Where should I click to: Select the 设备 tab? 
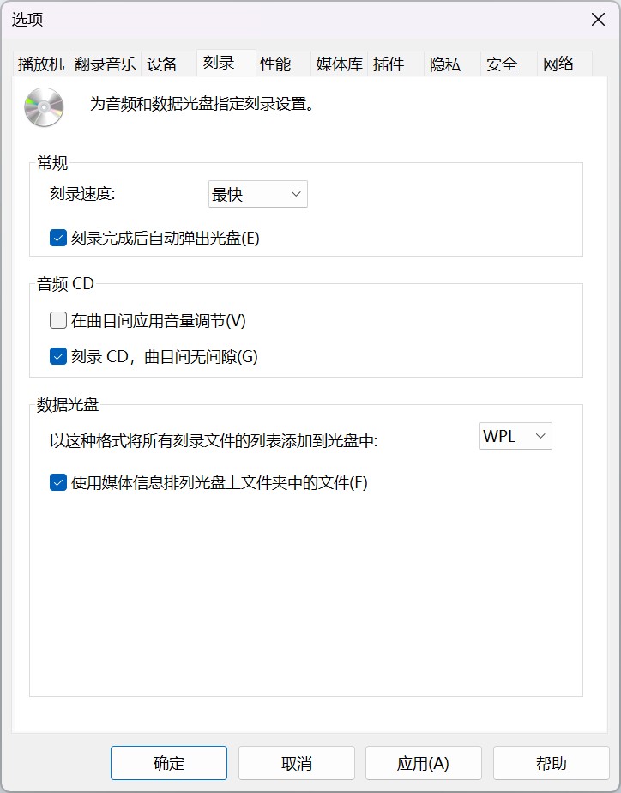click(x=168, y=64)
